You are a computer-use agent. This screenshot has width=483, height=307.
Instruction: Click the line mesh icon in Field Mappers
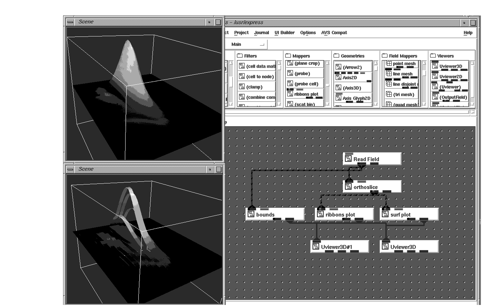click(388, 74)
